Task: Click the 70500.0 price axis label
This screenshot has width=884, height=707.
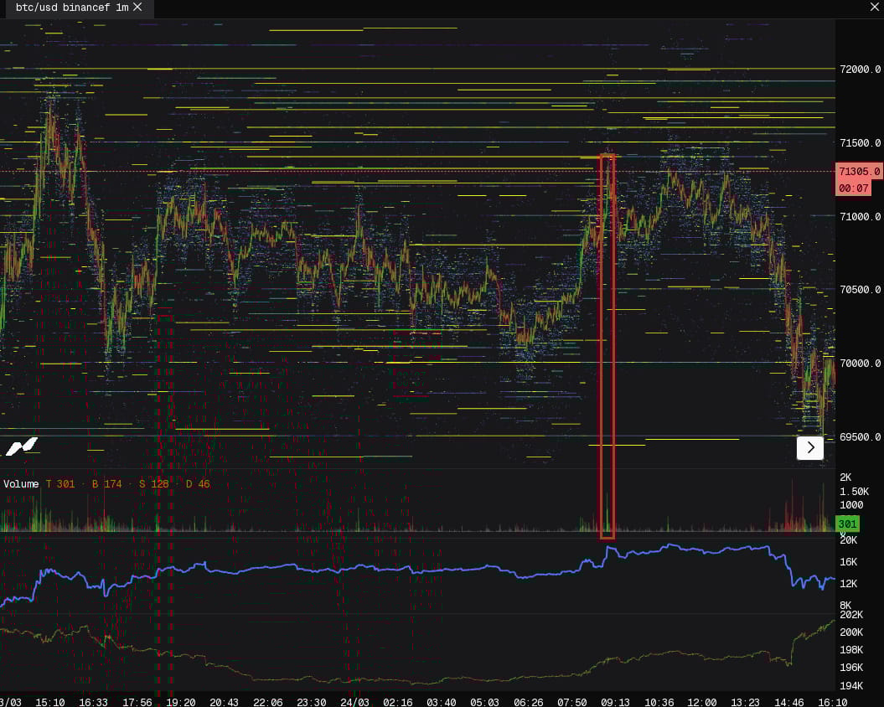Action: [x=860, y=290]
